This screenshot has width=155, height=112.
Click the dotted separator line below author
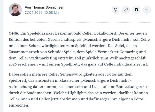[80, 23]
